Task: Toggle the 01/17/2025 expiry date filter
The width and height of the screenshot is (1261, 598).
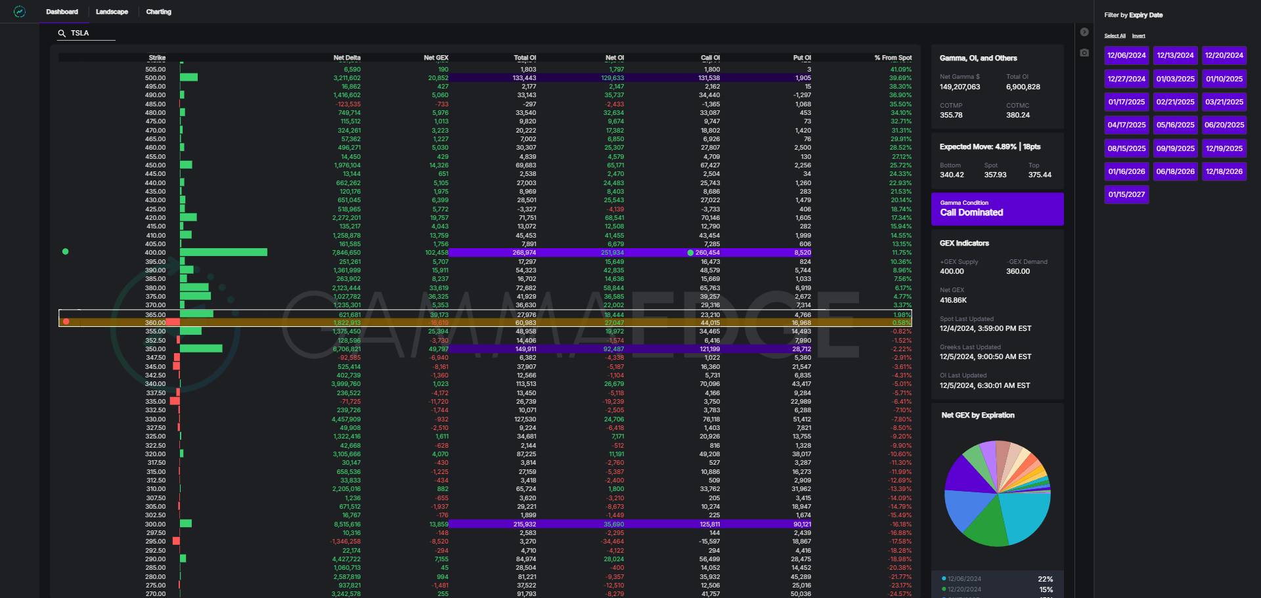Action: pos(1126,102)
